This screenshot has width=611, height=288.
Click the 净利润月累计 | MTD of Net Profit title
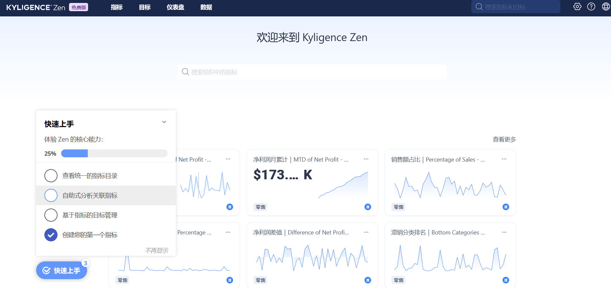301,160
